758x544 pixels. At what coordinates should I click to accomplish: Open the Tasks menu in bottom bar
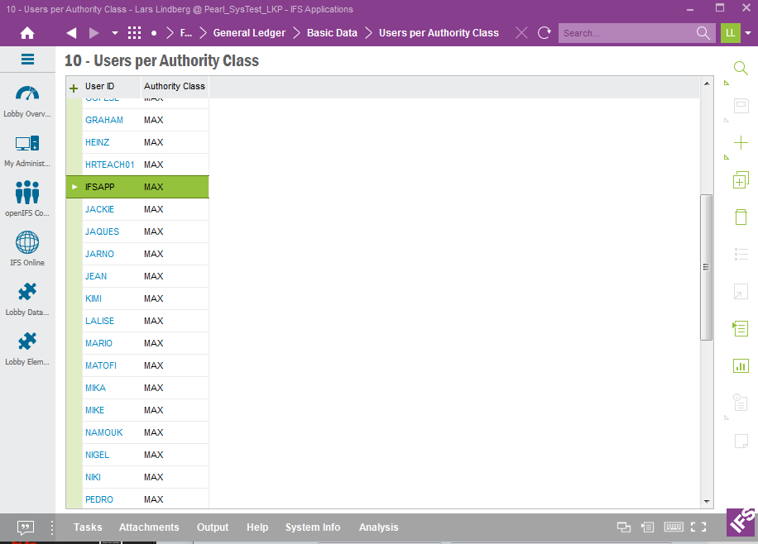tap(88, 527)
